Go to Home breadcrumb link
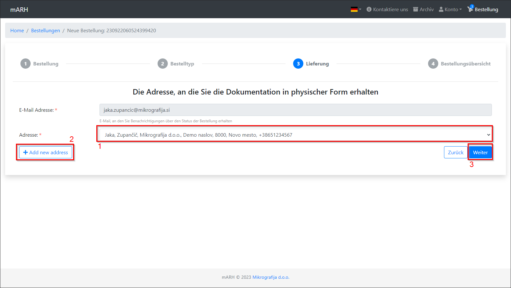 [17, 31]
